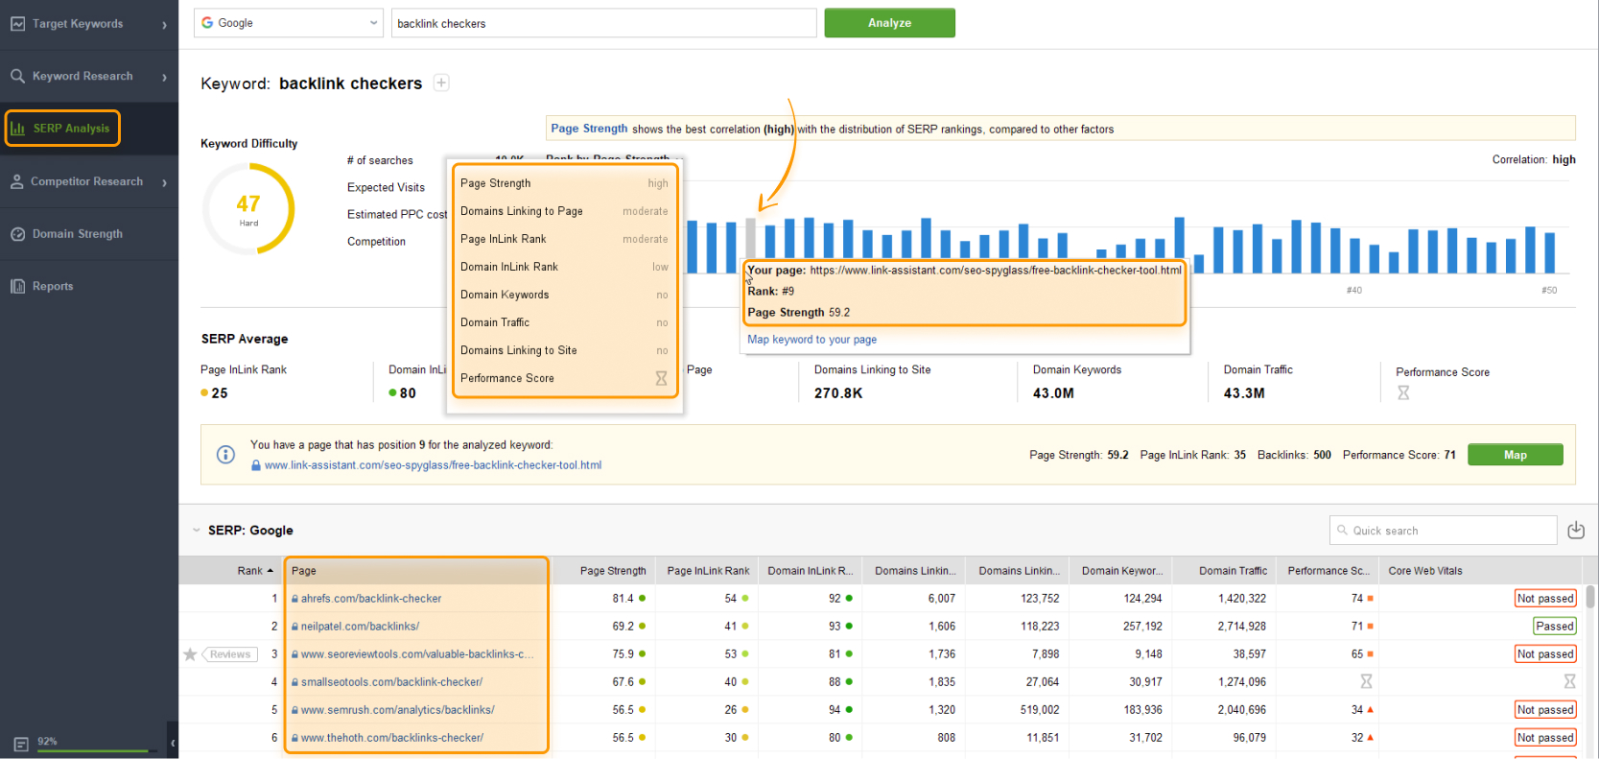Open smallseotools.com/backlink-checker/ page link
This screenshot has width=1599, height=759.
391,682
